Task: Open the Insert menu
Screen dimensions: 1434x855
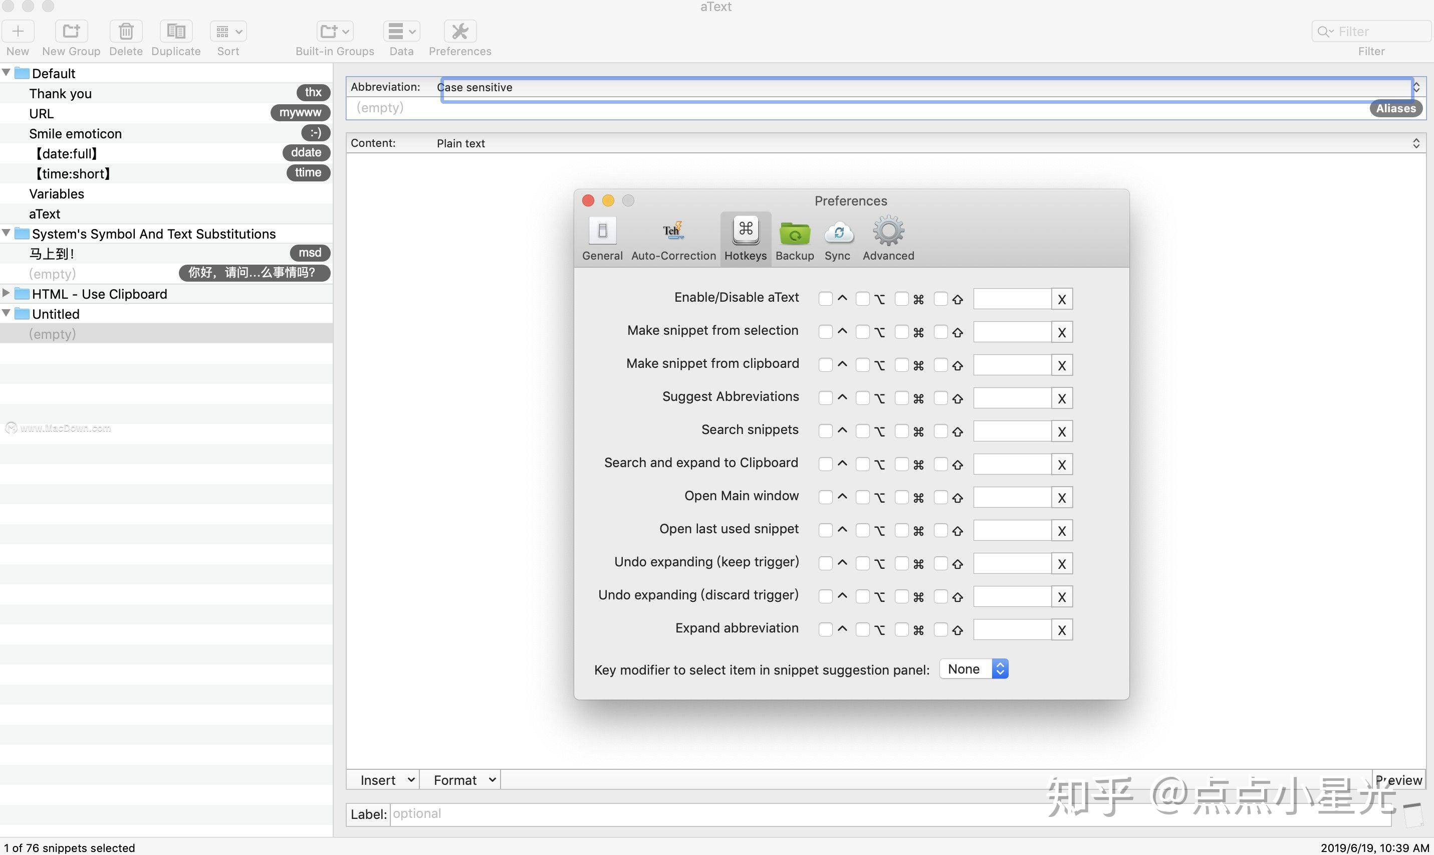Action: 382,779
